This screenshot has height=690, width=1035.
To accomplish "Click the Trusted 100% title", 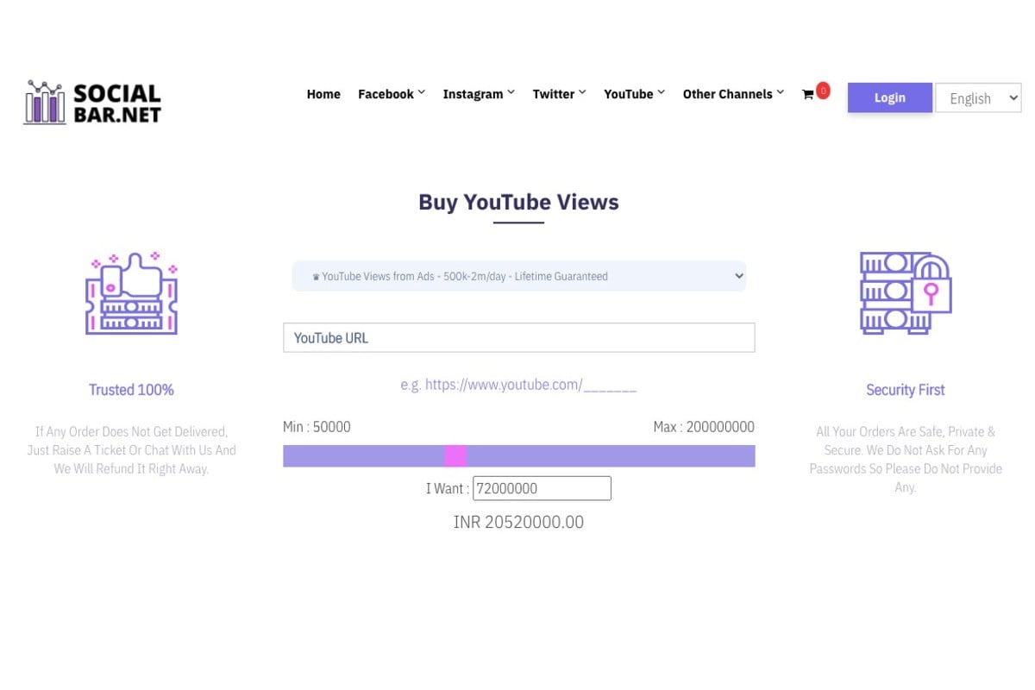I will (x=131, y=390).
